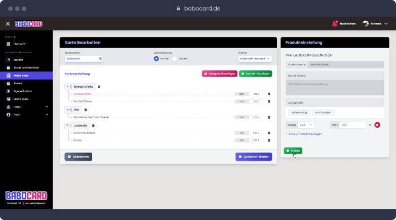396x220 pixels.
Task: Collapse the Bier category tree
Action: coord(67,109)
